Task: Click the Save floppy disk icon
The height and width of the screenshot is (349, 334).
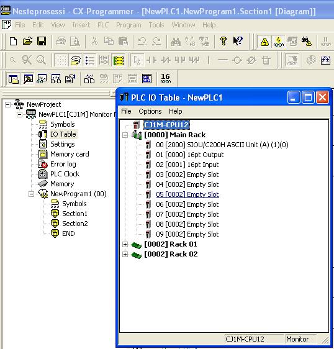Action: (x=42, y=41)
